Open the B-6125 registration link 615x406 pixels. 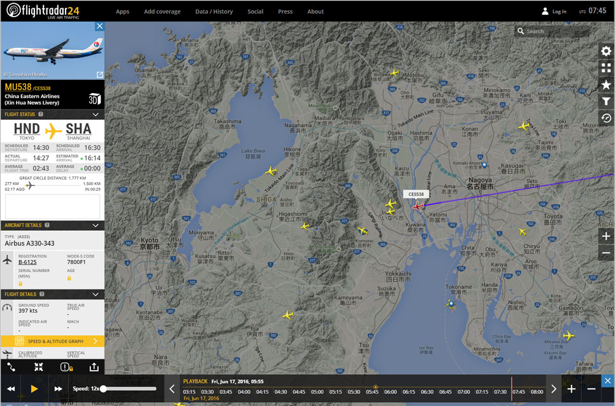(27, 262)
